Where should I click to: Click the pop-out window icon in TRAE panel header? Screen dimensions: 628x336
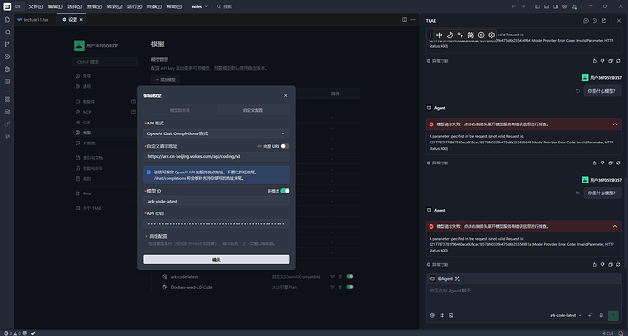[x=603, y=20]
